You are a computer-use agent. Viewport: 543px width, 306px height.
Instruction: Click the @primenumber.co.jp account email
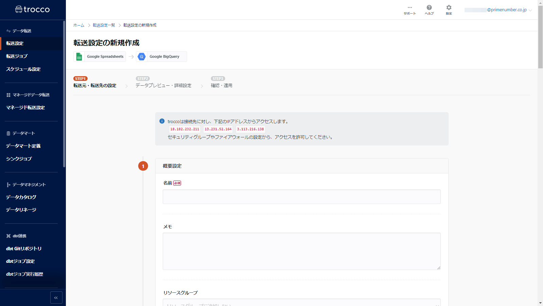tap(507, 10)
